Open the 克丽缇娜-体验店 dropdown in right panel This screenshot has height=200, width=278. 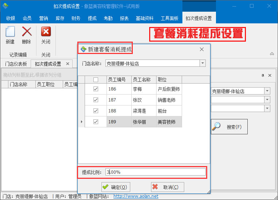tap(267, 91)
